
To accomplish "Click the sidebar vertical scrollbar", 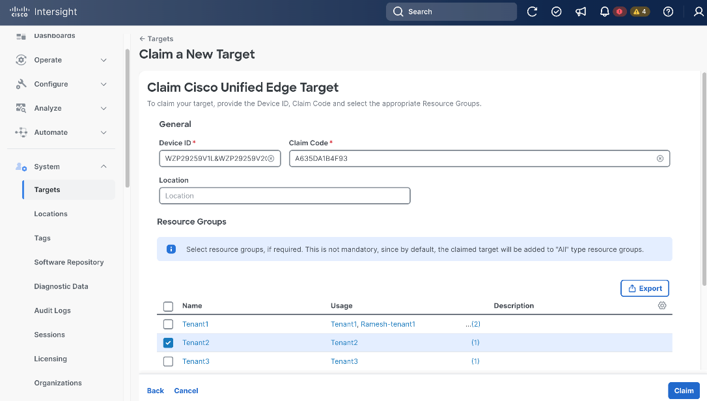I will click(128, 117).
